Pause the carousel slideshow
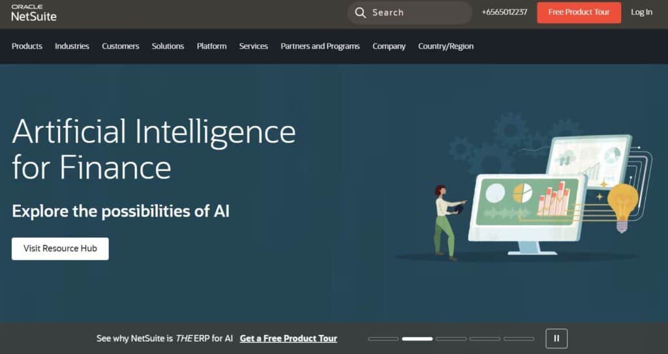The height and width of the screenshot is (354, 668). tap(556, 338)
